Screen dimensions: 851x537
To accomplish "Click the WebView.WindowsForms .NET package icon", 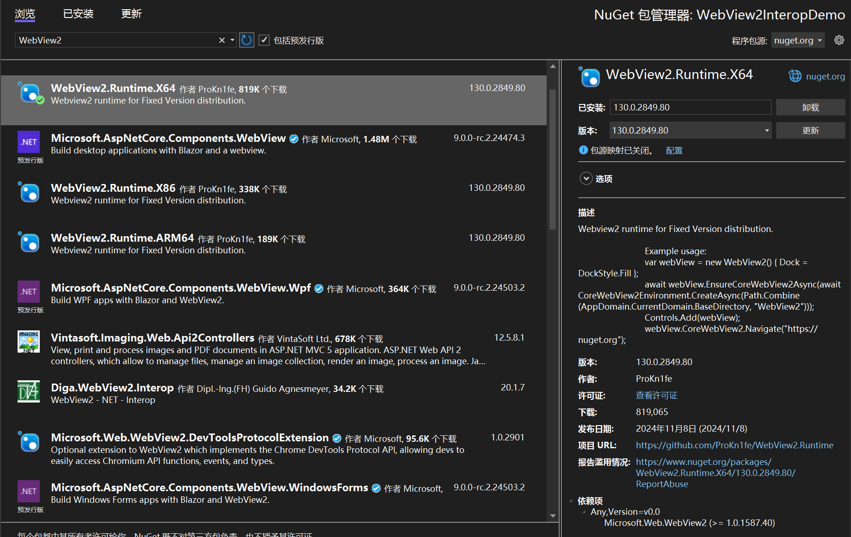I will point(29,491).
